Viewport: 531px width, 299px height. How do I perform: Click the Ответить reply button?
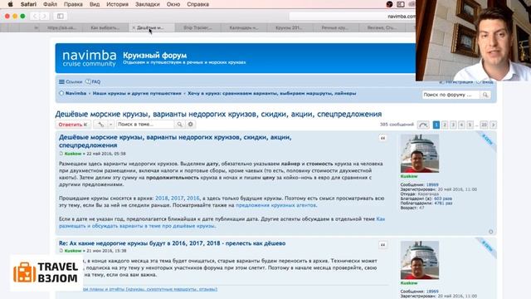point(73,125)
